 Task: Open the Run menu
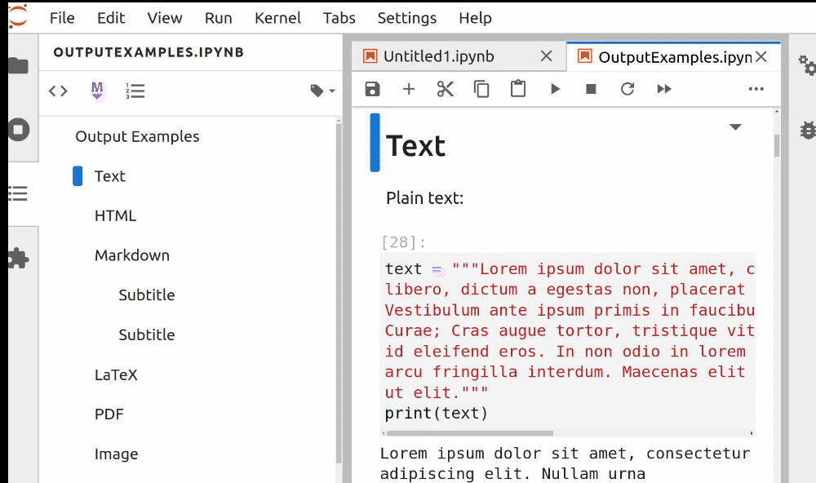coord(218,18)
